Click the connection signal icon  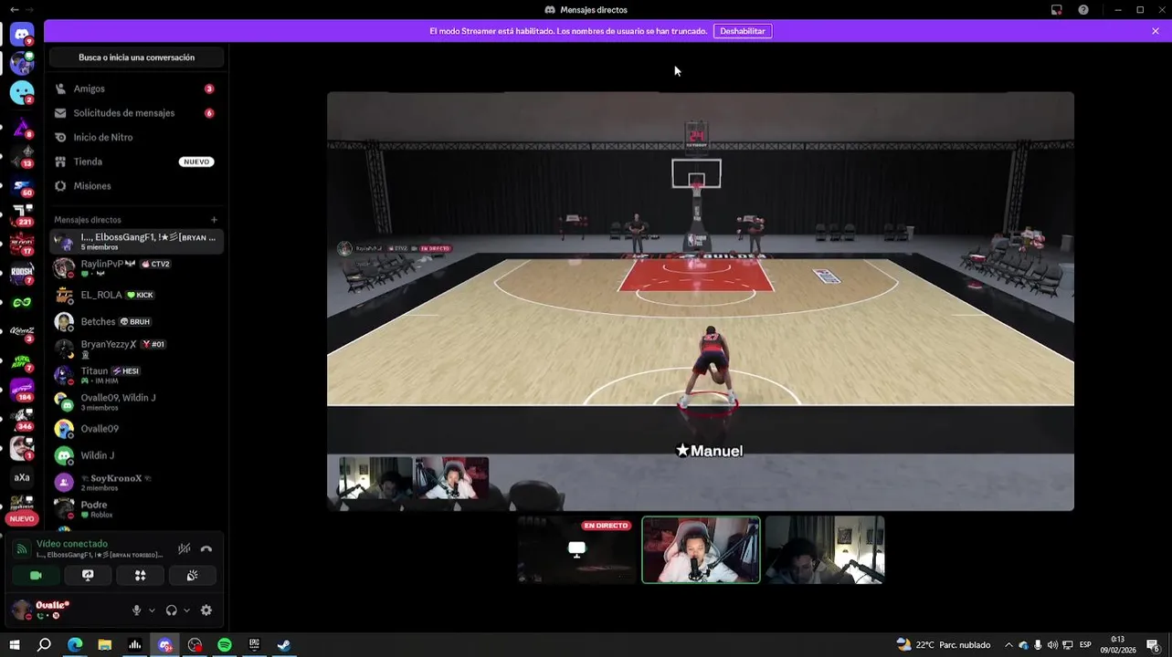21,549
